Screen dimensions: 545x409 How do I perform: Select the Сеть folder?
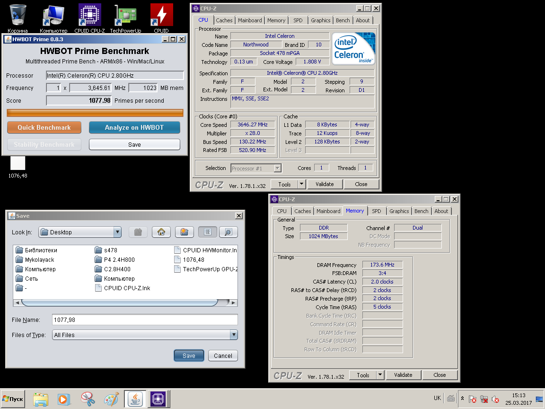coord(27,278)
